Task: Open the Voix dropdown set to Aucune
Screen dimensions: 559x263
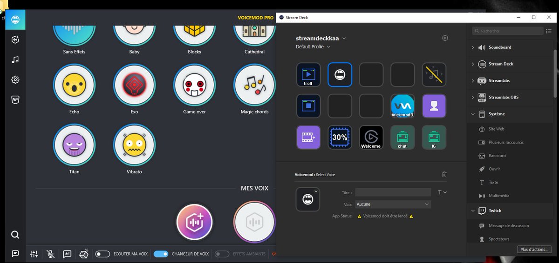Action: [393, 204]
